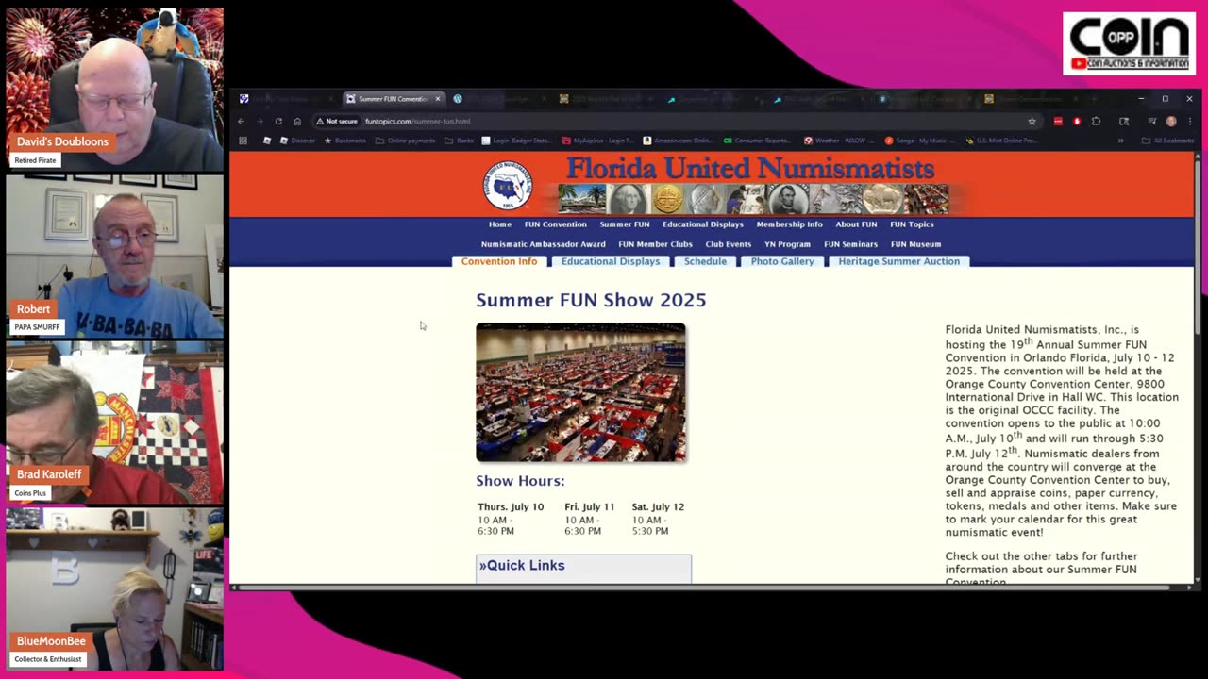1208x679 pixels.
Task: Open the FUN Member Clubs menu
Action: (x=656, y=244)
